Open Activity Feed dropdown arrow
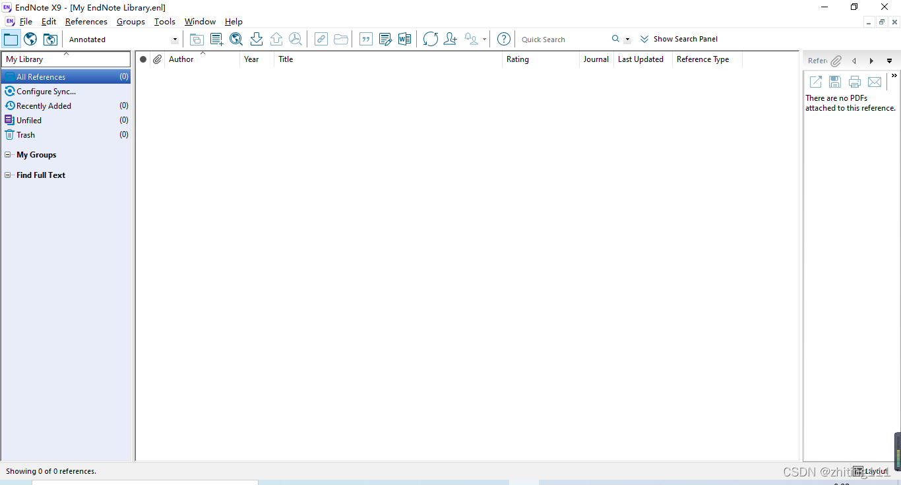The image size is (901, 485). coord(484,39)
